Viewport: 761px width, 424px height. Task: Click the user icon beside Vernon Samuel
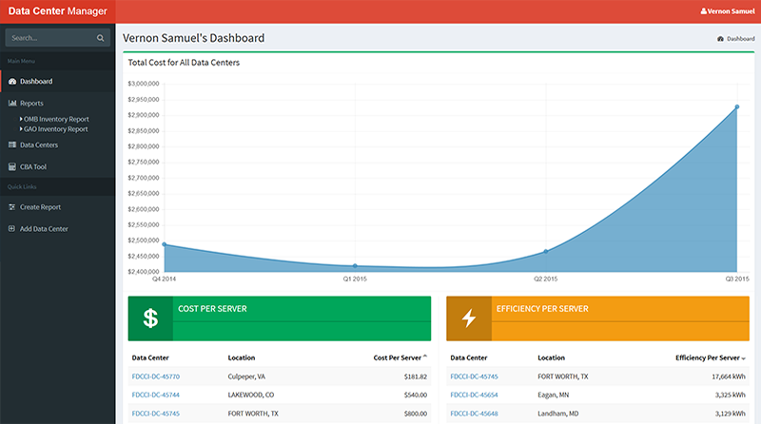tap(704, 11)
